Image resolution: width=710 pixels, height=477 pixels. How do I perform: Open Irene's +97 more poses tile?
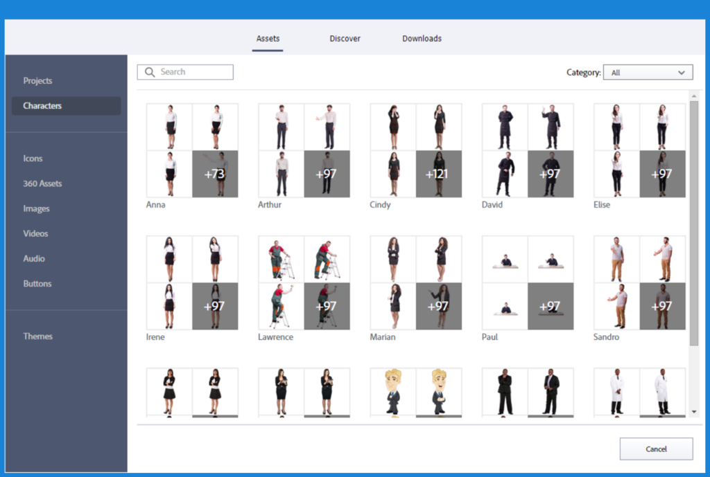click(x=215, y=306)
